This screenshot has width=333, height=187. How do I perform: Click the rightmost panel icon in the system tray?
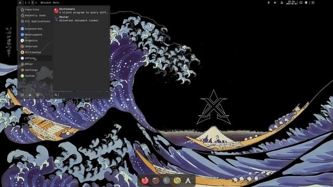(313, 3)
